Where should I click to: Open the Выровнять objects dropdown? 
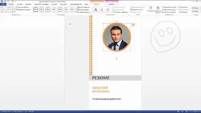(x=183, y=7)
